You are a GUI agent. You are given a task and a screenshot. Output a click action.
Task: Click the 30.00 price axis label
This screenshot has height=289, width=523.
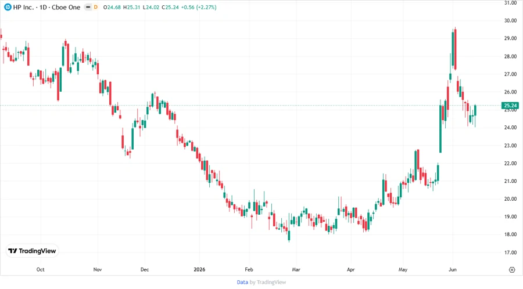(510, 21)
